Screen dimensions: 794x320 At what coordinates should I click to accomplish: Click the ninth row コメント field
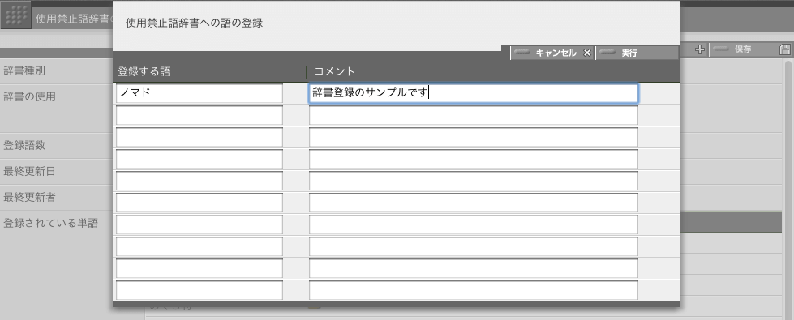click(474, 268)
